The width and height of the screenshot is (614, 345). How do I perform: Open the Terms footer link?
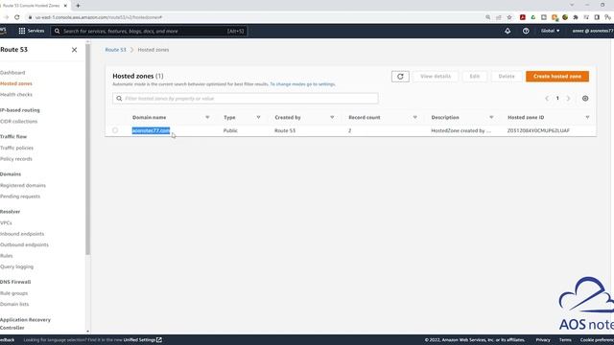point(565,340)
